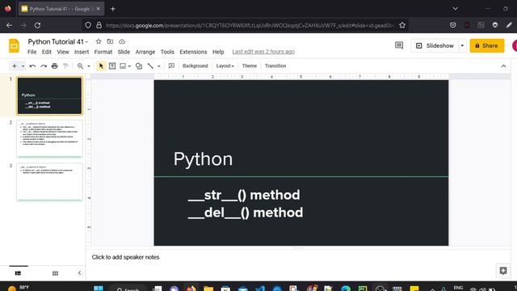Hide the menus with collapse chevron

503,66
